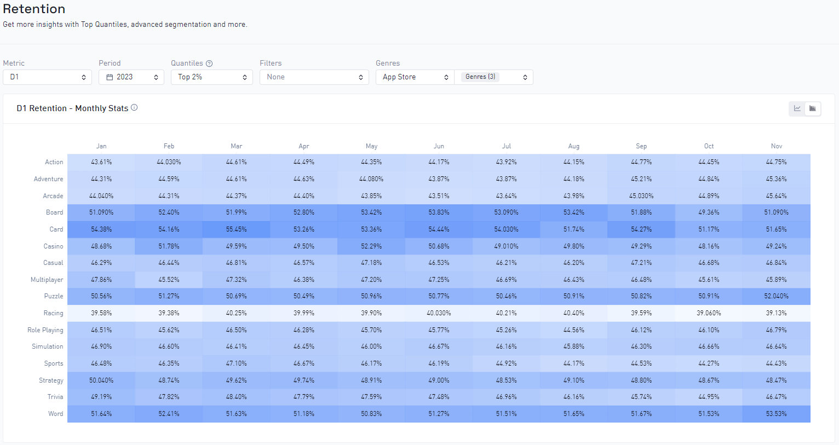Click the Adventure row label
The width and height of the screenshot is (839, 445).
(x=49, y=179)
